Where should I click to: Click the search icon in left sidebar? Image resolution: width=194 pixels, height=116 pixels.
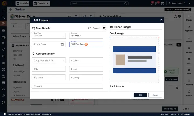[3, 17]
